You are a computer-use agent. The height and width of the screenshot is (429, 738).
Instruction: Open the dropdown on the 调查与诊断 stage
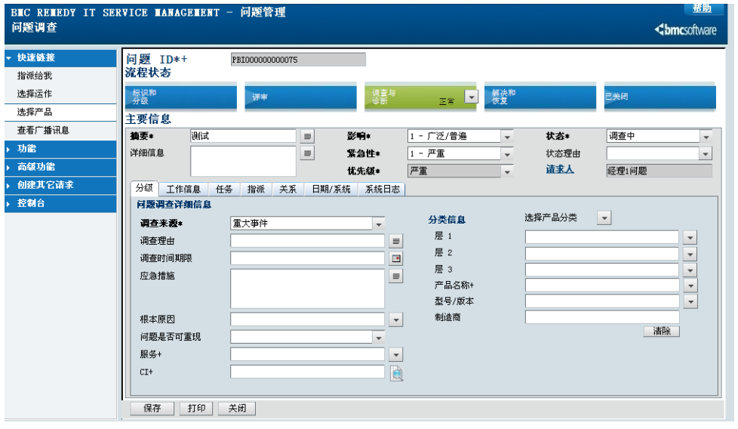[471, 97]
